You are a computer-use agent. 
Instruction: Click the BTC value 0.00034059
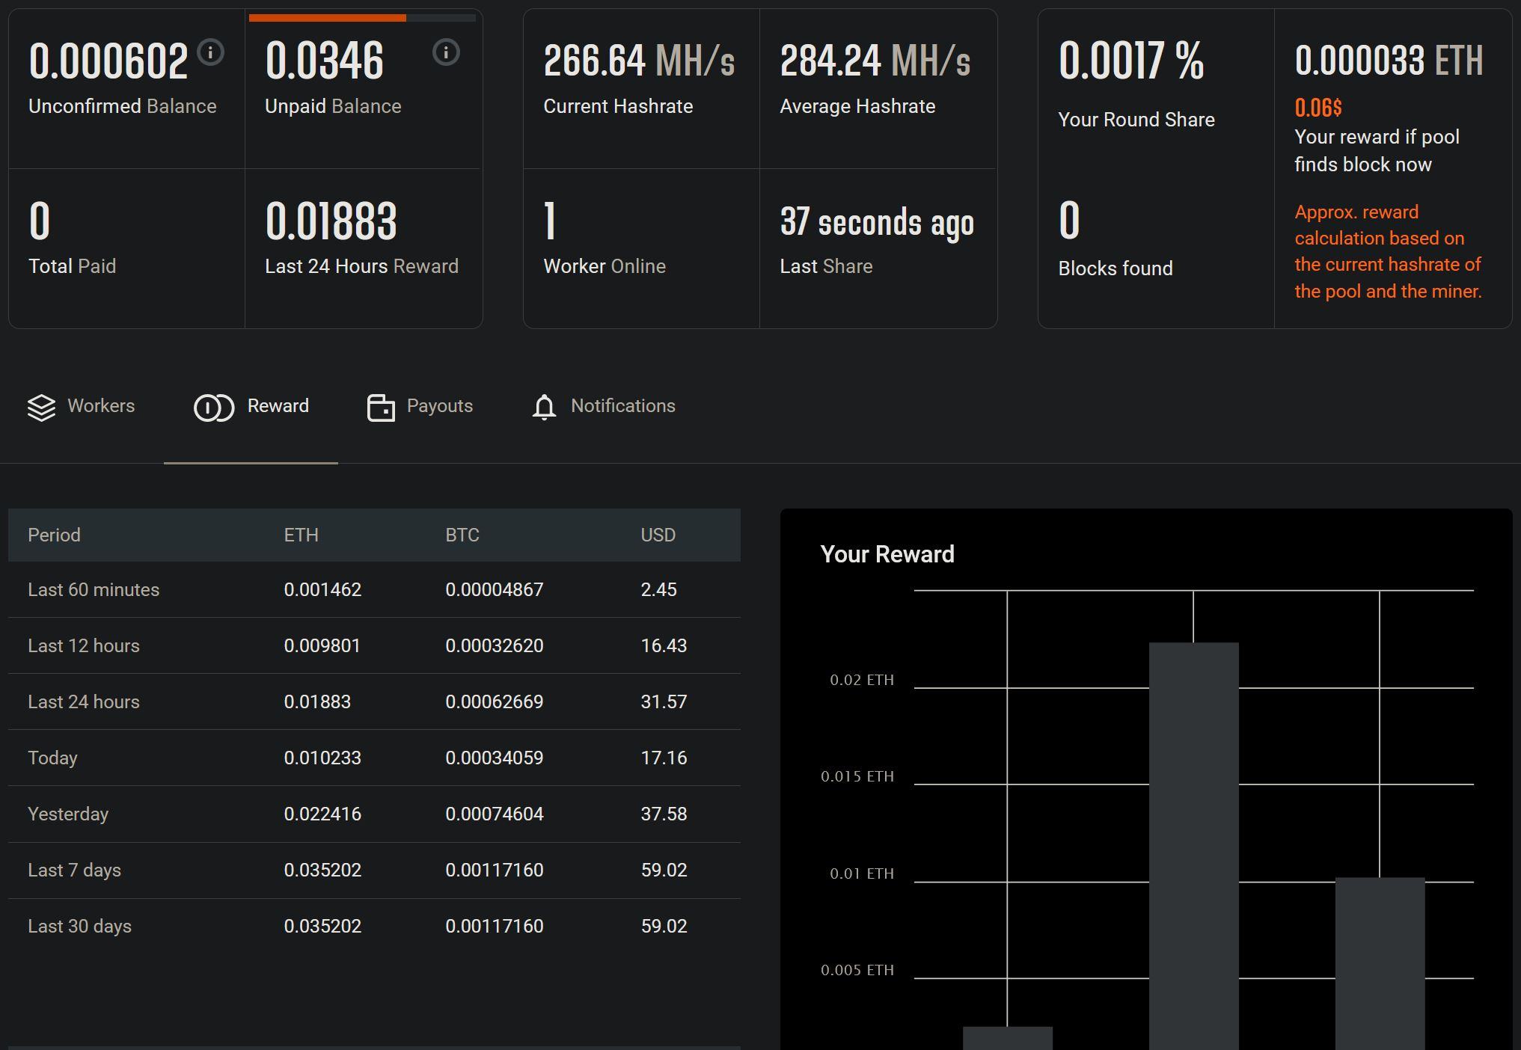[494, 758]
